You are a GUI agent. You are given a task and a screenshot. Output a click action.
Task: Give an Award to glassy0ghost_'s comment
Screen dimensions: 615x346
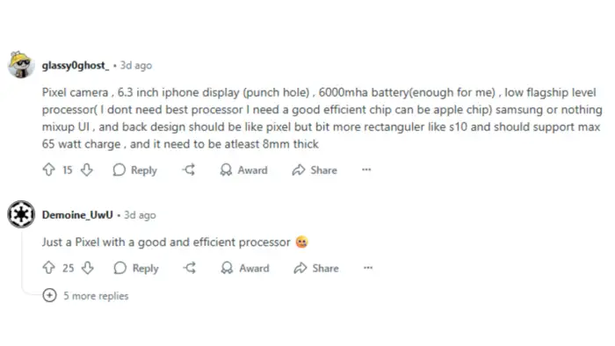[243, 170]
